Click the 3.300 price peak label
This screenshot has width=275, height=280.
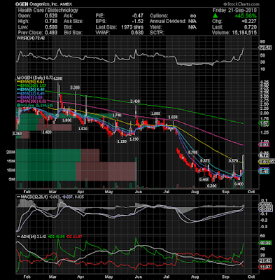click(x=75, y=87)
